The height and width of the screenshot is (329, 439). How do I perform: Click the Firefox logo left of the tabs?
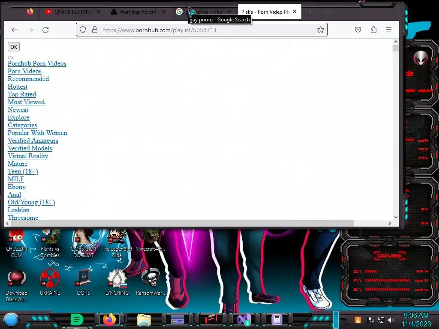(30, 12)
